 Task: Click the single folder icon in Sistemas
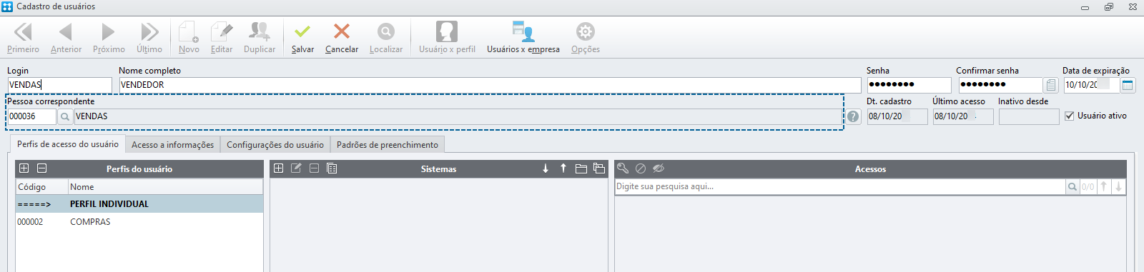[x=581, y=168]
